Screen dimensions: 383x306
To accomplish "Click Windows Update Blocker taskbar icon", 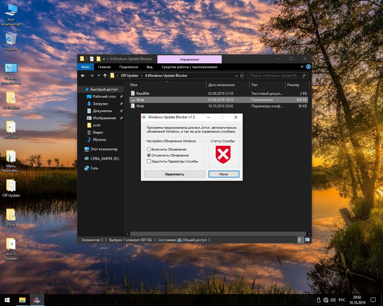I will pos(37,300).
